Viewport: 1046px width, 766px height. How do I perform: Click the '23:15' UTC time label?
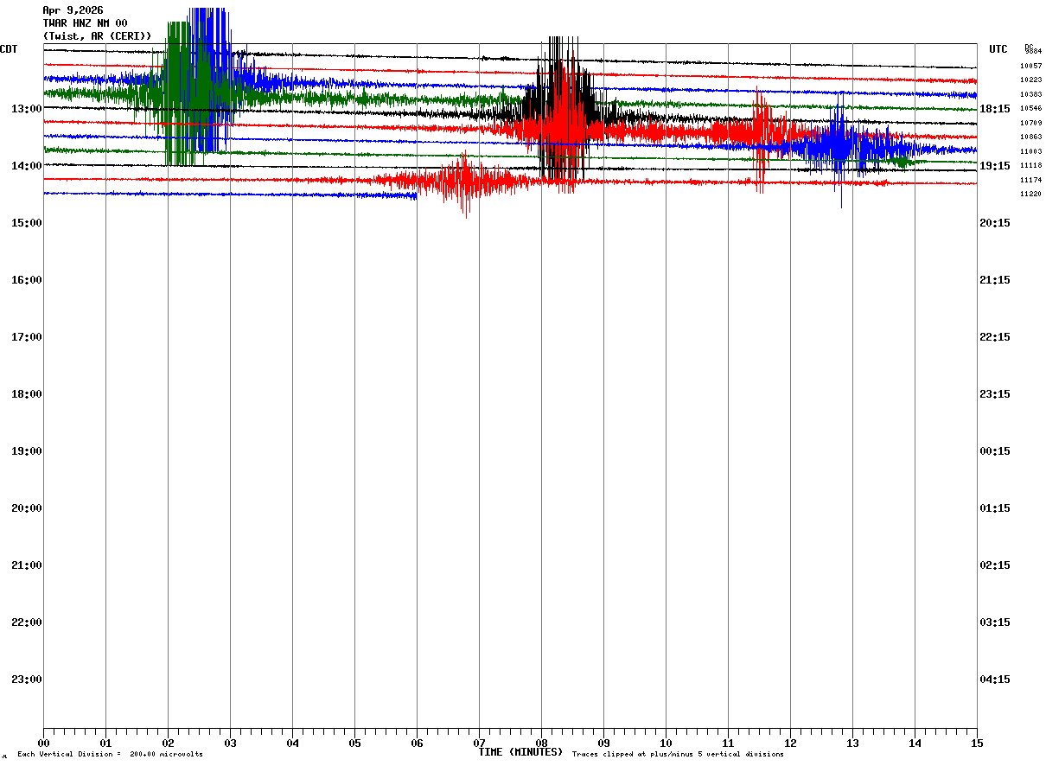995,393
